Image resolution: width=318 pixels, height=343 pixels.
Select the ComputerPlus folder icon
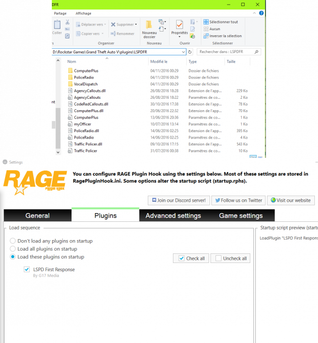coord(70,70)
